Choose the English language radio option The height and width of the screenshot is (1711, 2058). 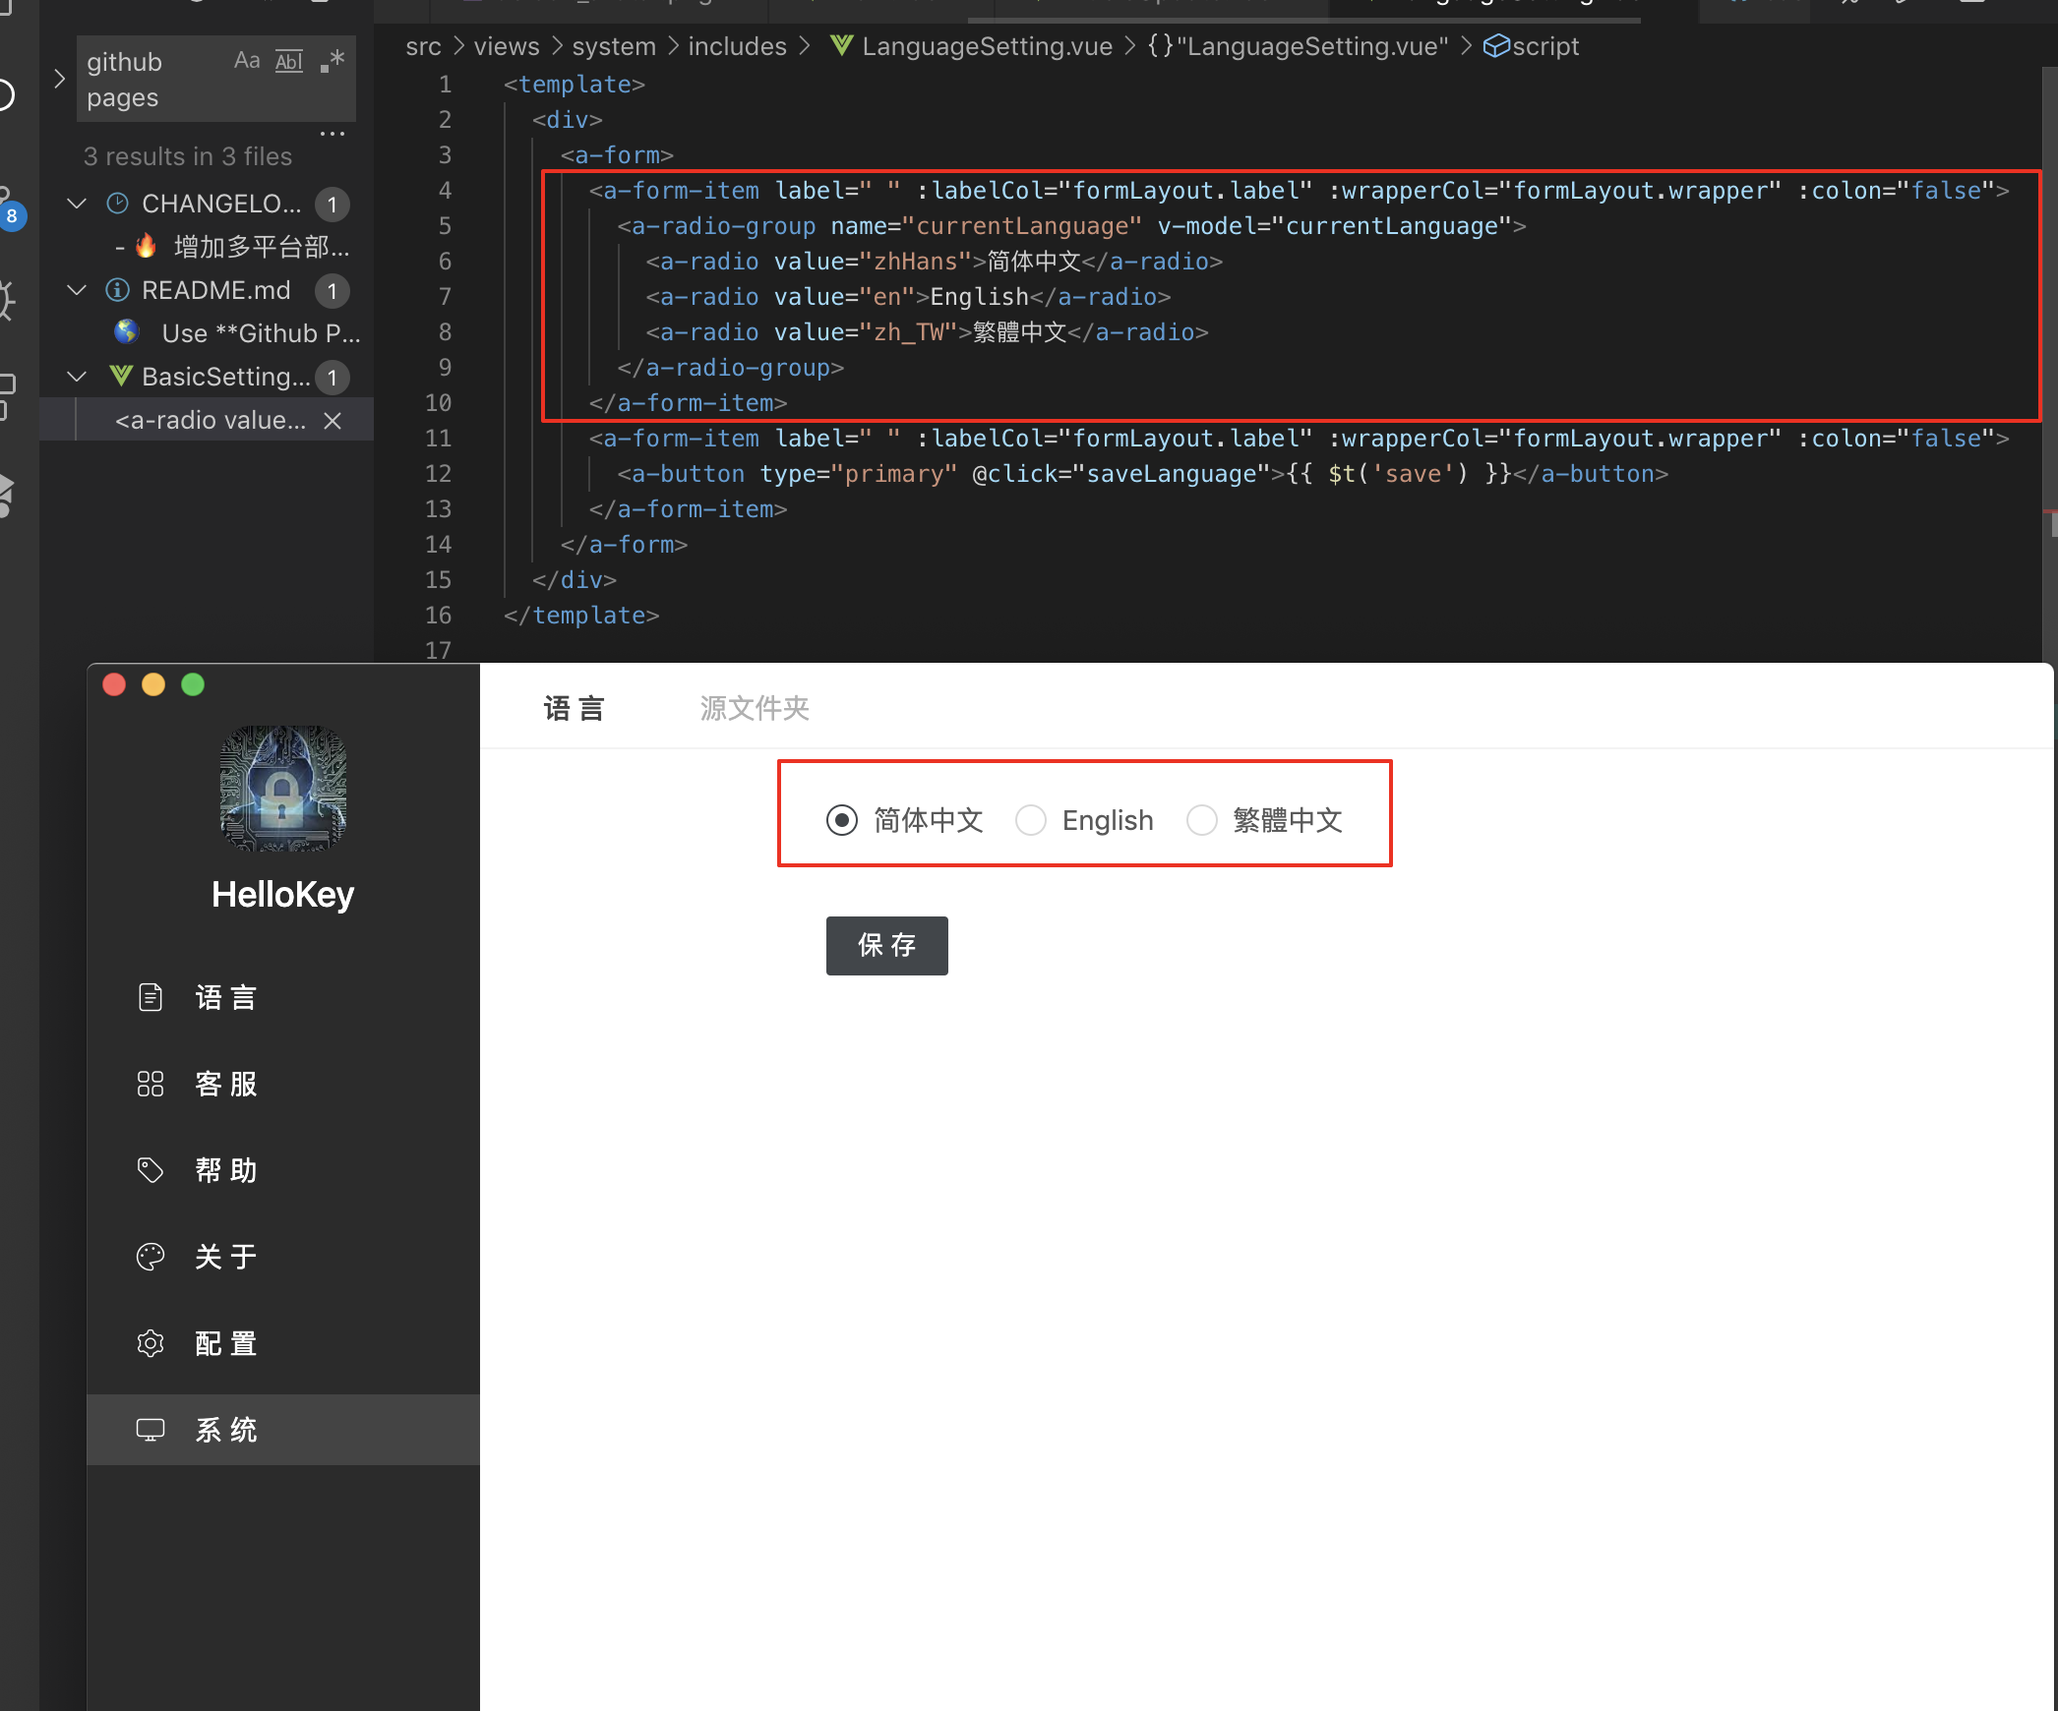pos(1031,819)
